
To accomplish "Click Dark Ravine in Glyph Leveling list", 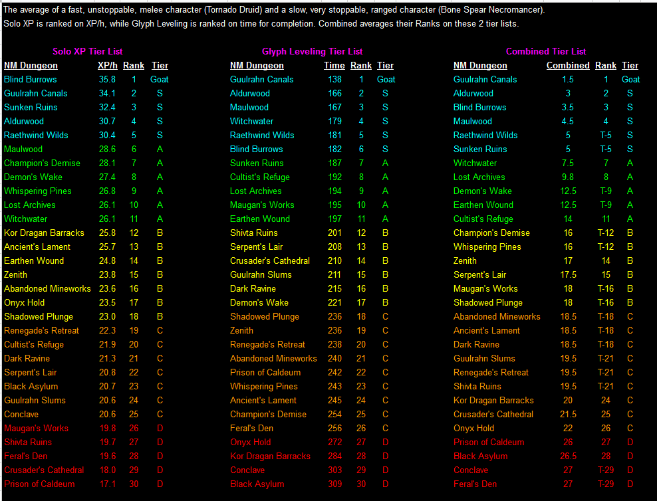I will [x=253, y=288].
